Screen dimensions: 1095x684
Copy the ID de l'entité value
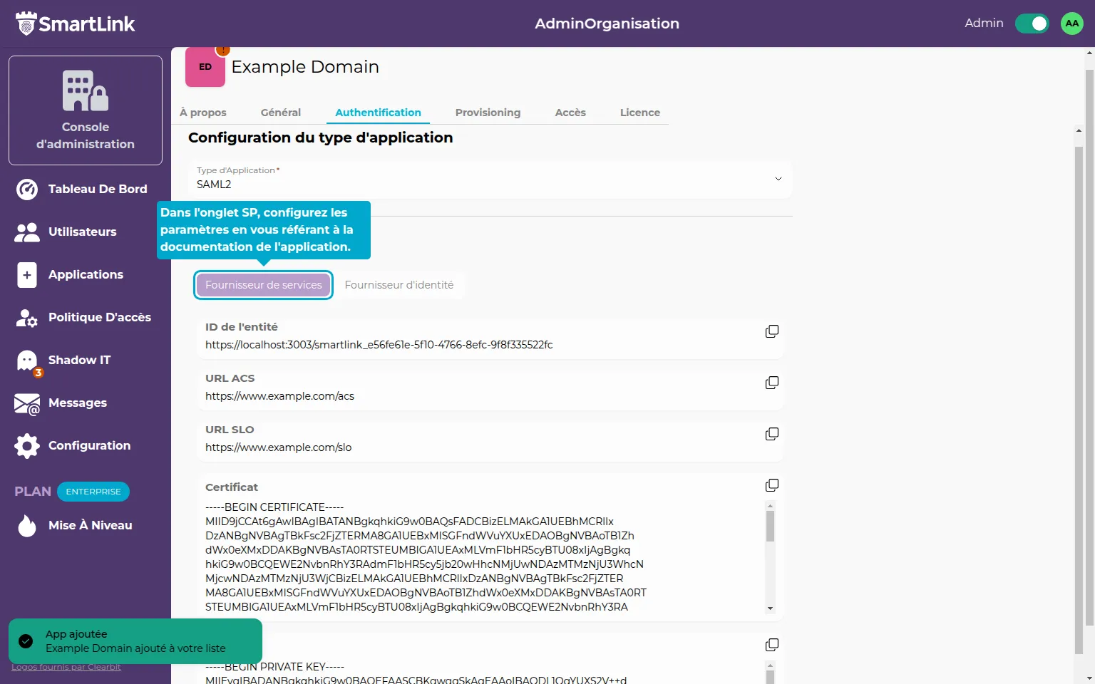coord(771,331)
